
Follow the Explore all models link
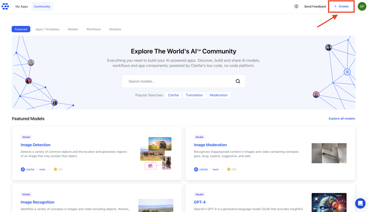tap(342, 119)
